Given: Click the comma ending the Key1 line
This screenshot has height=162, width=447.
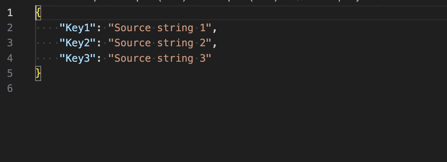Looking at the screenshot, I should click(x=215, y=29).
